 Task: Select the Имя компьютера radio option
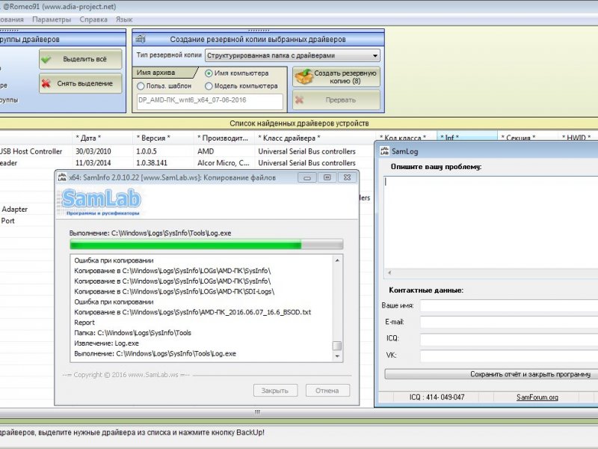click(x=209, y=73)
